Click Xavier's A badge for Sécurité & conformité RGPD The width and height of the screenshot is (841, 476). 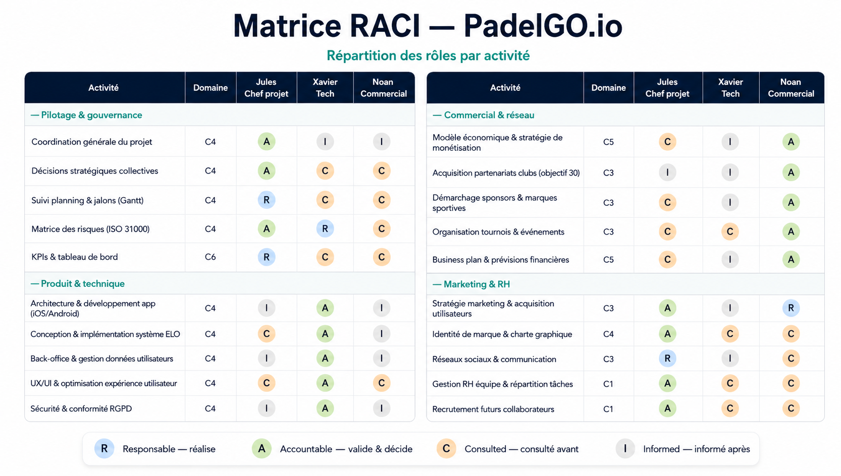tap(325, 408)
